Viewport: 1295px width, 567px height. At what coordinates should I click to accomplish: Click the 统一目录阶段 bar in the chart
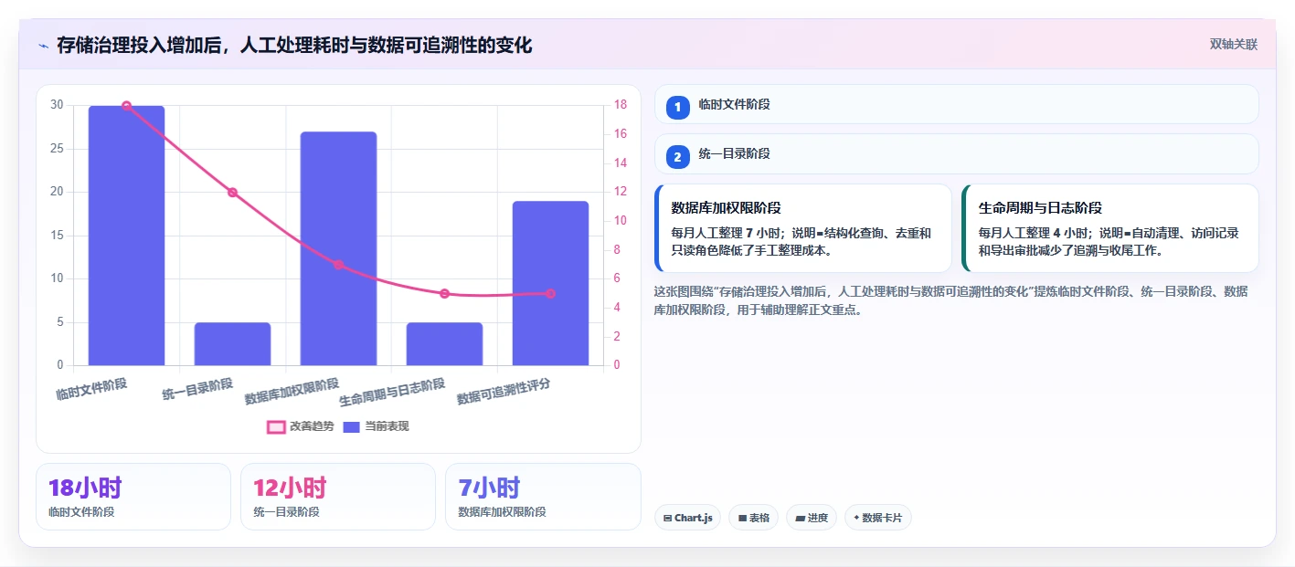232,343
